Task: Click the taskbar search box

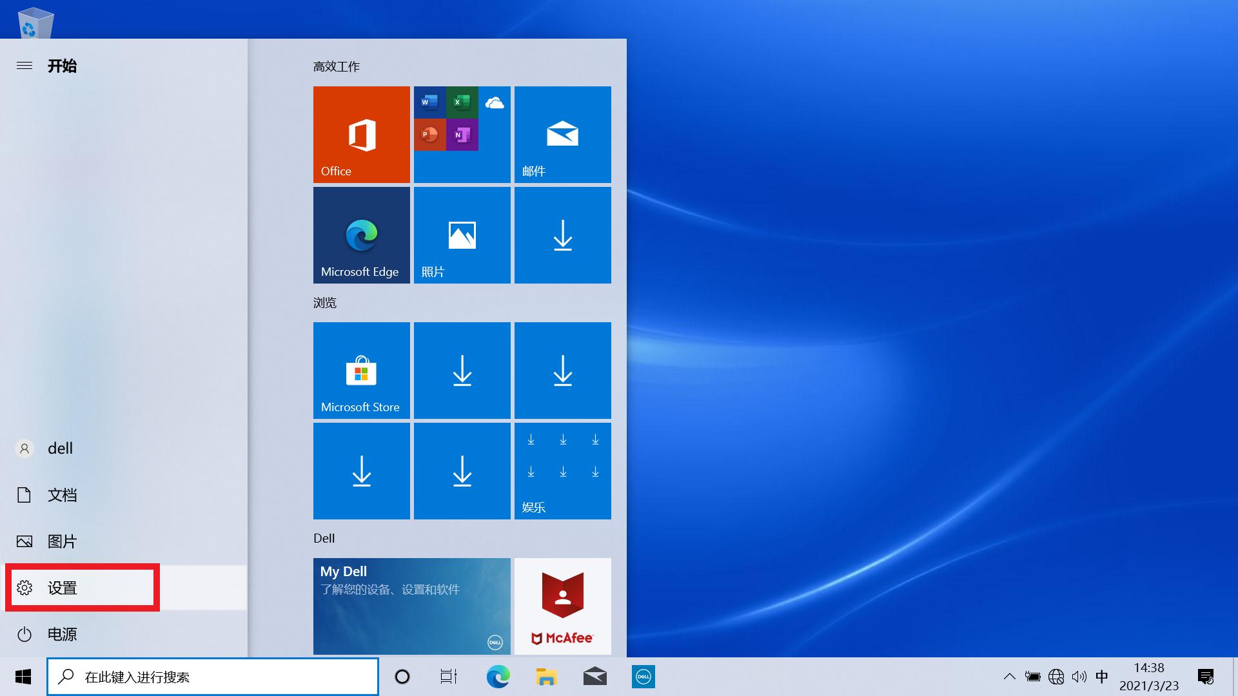Action: [x=213, y=677]
